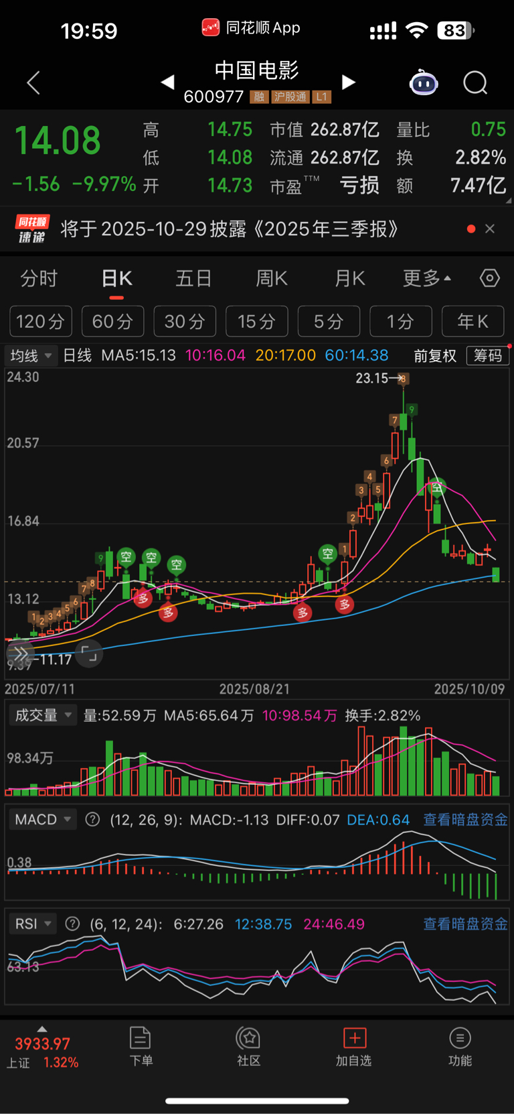Tap the stock name 中国电影

(x=257, y=70)
